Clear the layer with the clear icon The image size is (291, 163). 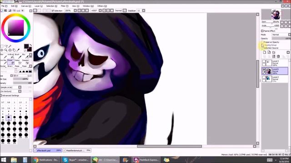click(274, 56)
